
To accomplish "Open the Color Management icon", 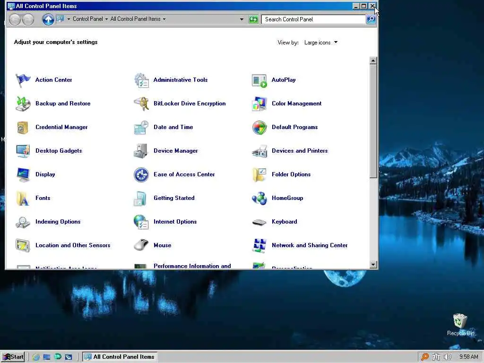I will click(259, 104).
